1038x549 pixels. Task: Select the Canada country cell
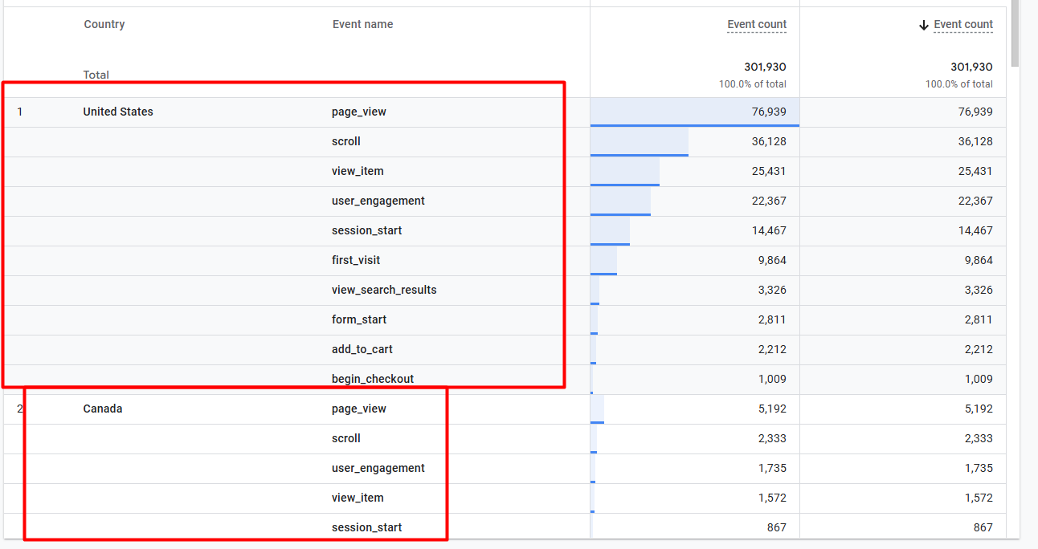point(103,409)
